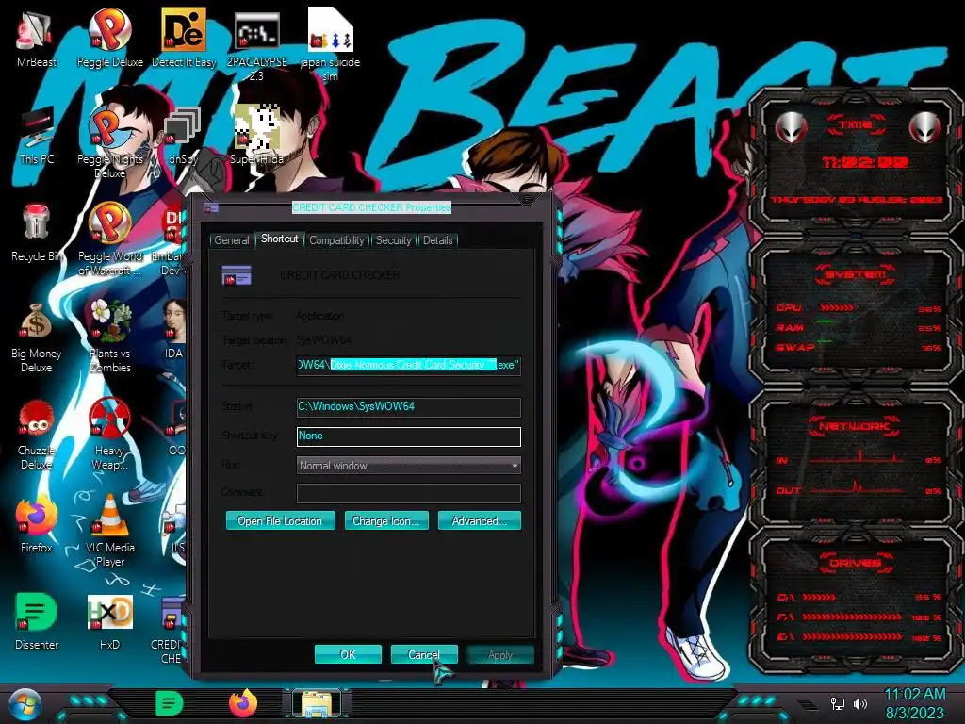This screenshot has height=724, width=965.
Task: Open File Explorer taskbar button
Action: 317,703
